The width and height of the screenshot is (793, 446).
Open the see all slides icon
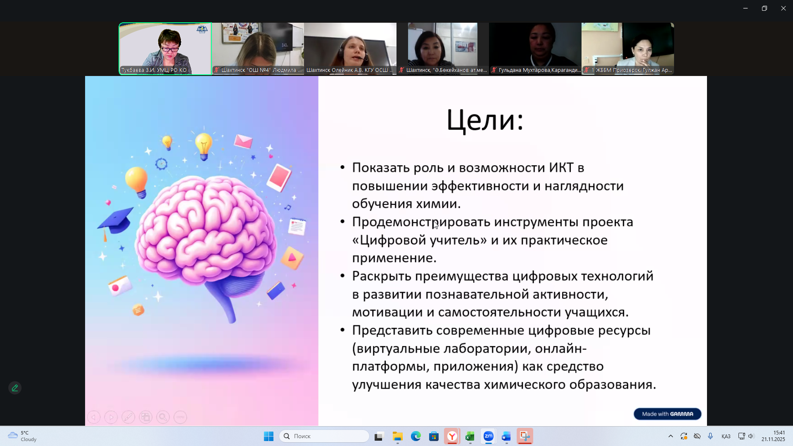point(145,417)
